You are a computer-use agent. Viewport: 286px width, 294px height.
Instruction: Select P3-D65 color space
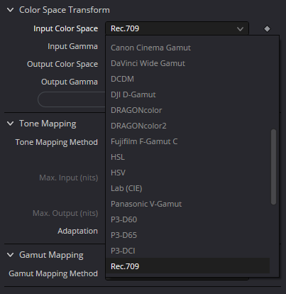click(x=187, y=235)
